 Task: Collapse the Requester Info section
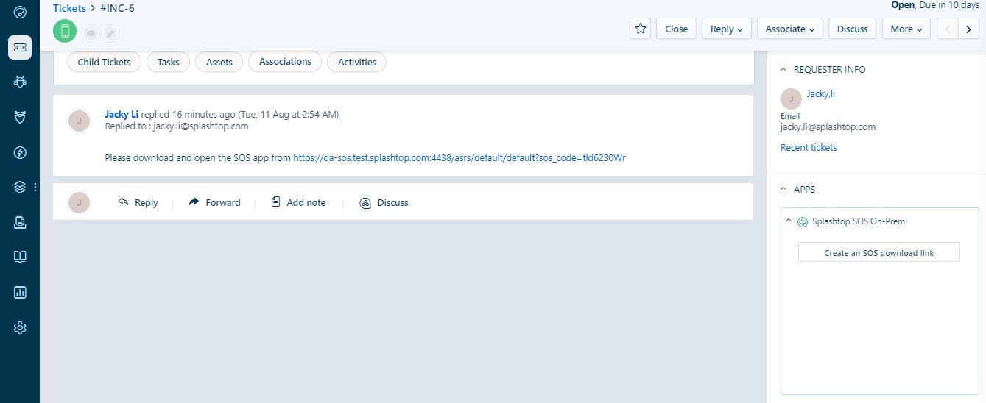click(783, 69)
